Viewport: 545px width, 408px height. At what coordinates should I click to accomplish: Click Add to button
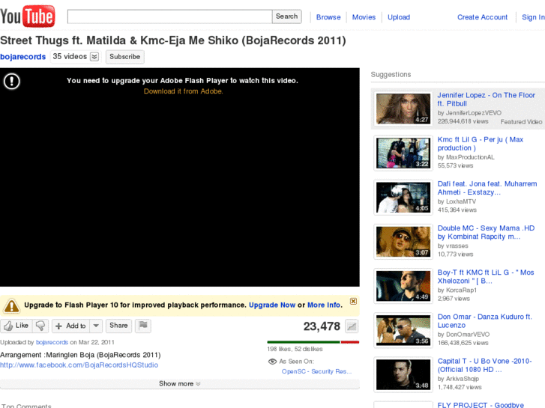point(71,326)
